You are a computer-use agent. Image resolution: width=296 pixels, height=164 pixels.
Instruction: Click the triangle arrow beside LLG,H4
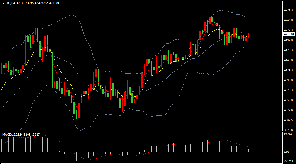[3, 3]
